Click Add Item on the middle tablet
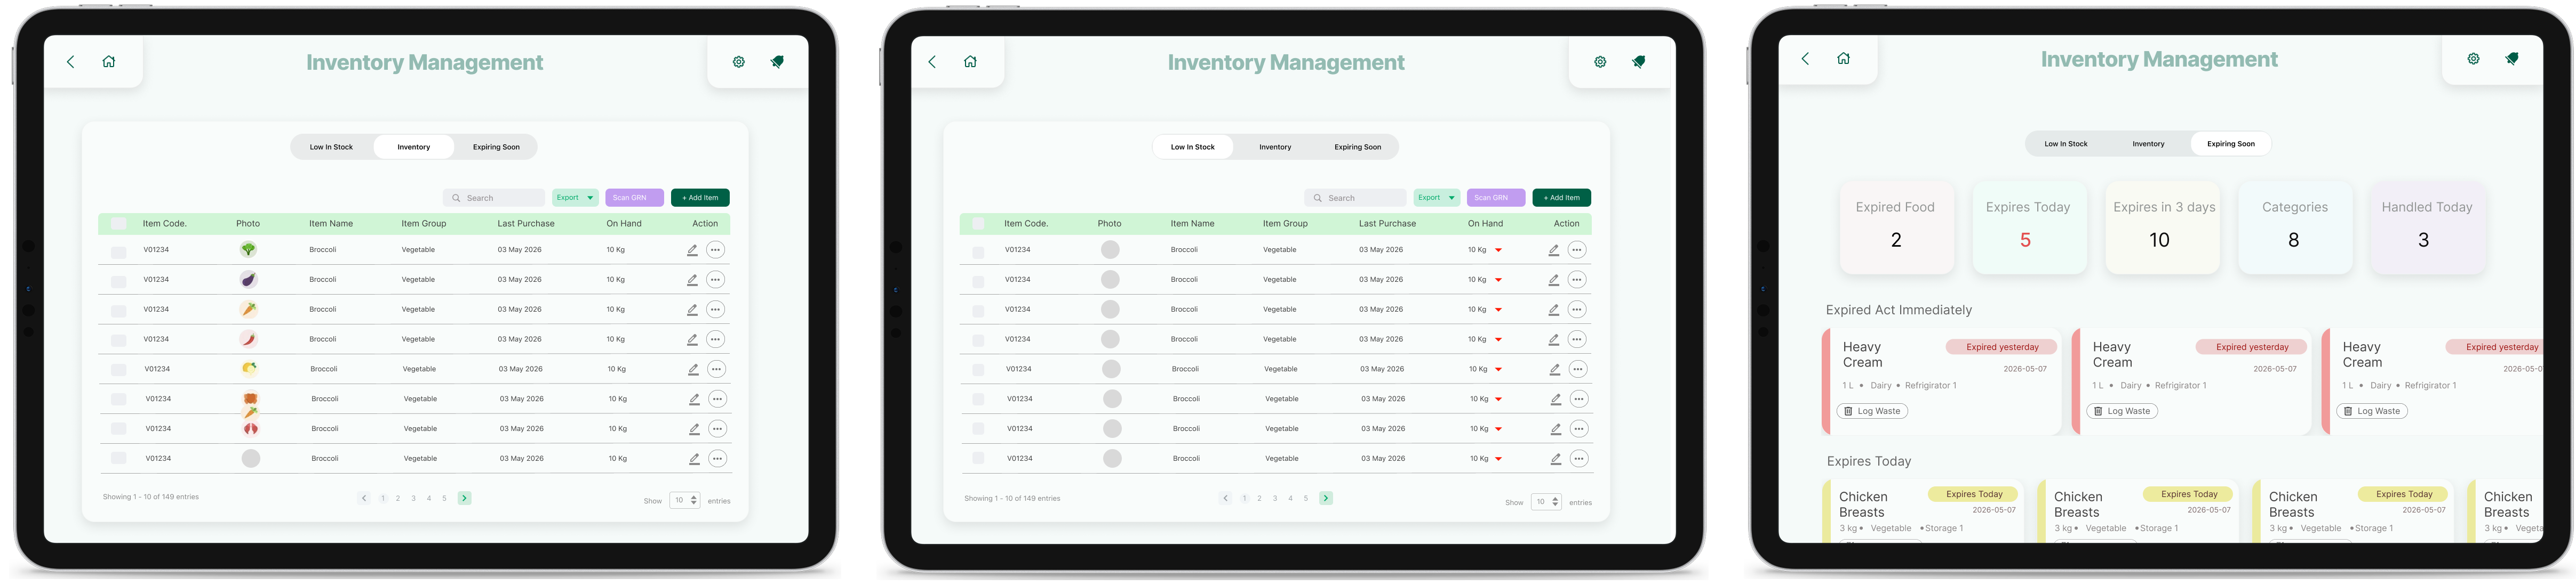 [1561, 198]
